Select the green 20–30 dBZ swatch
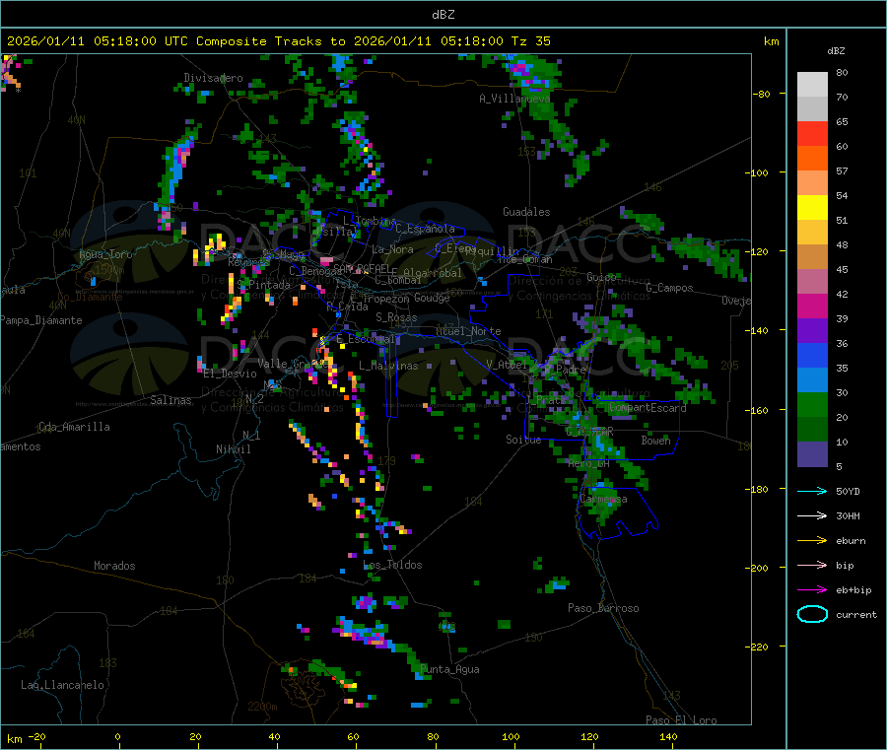Image resolution: width=887 pixels, height=750 pixels. (812, 405)
